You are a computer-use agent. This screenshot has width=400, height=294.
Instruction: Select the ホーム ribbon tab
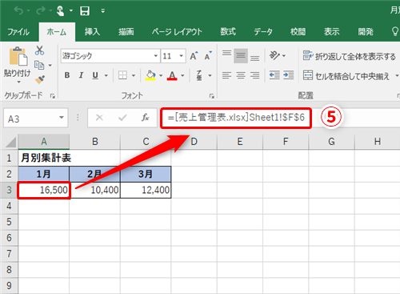coord(57,32)
